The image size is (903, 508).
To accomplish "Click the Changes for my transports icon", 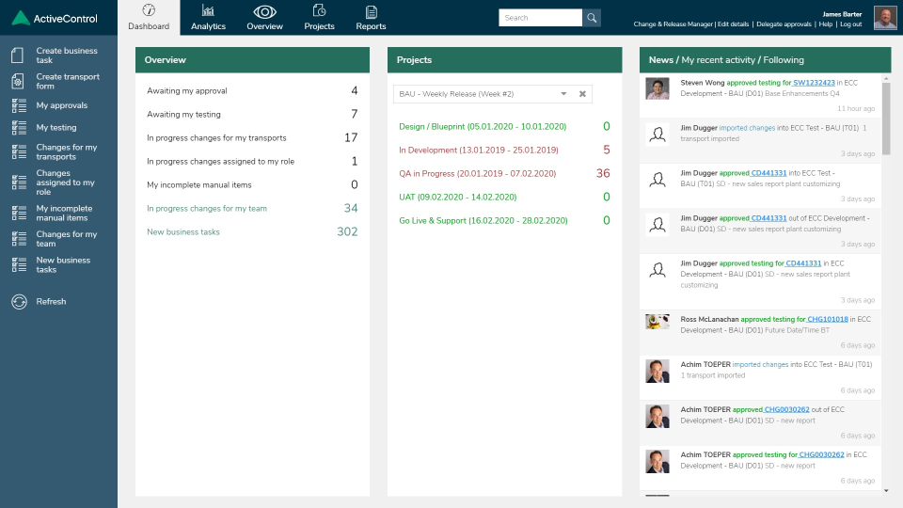I will 19,152.
